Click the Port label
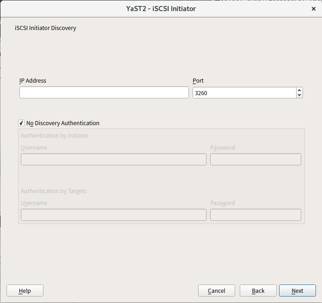322x303 pixels. tap(198, 81)
